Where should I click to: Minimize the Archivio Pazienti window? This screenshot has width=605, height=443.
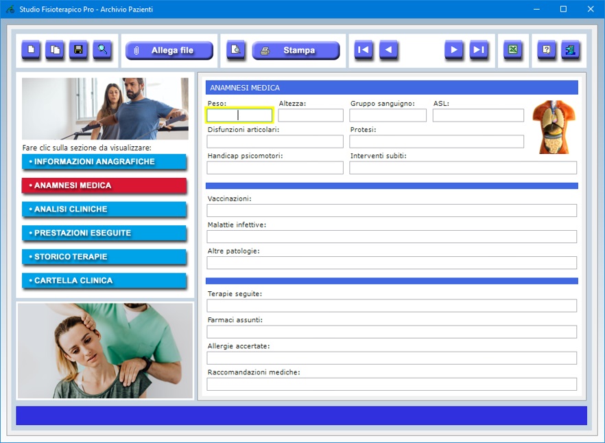(536, 9)
